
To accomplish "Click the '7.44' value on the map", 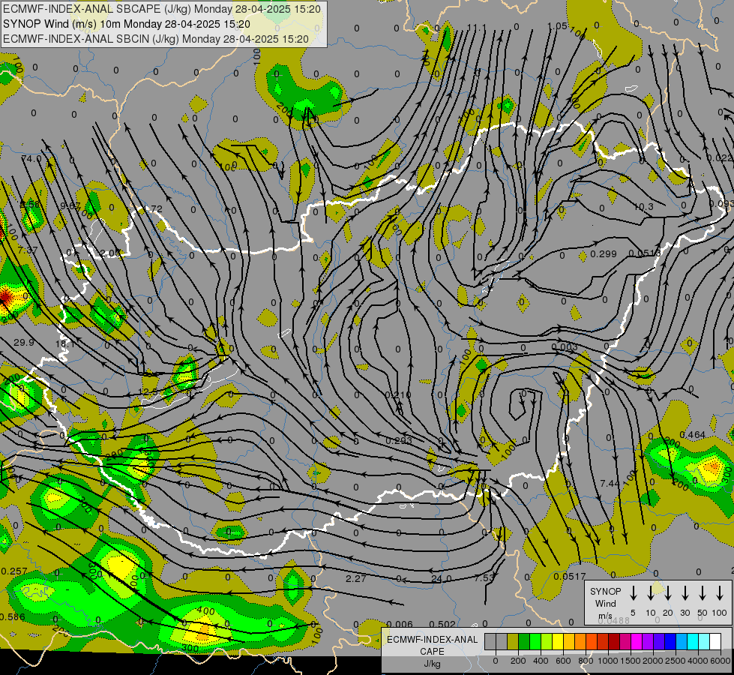I will coord(610,483).
